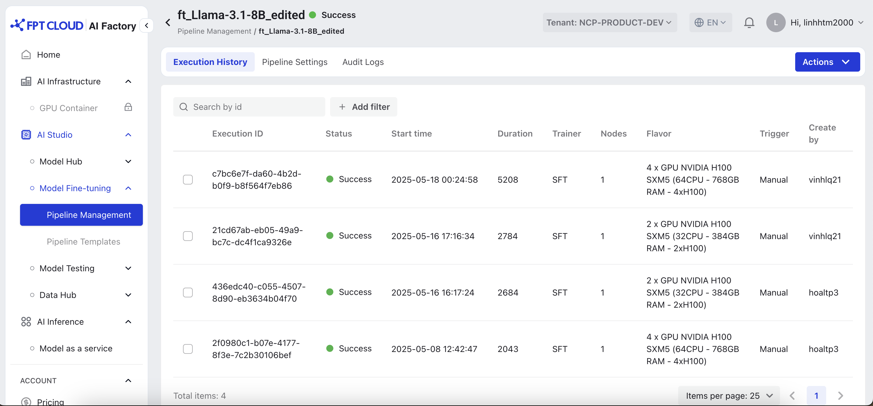Click the search magnifier icon
Image resolution: width=873 pixels, height=406 pixels.
tap(184, 107)
